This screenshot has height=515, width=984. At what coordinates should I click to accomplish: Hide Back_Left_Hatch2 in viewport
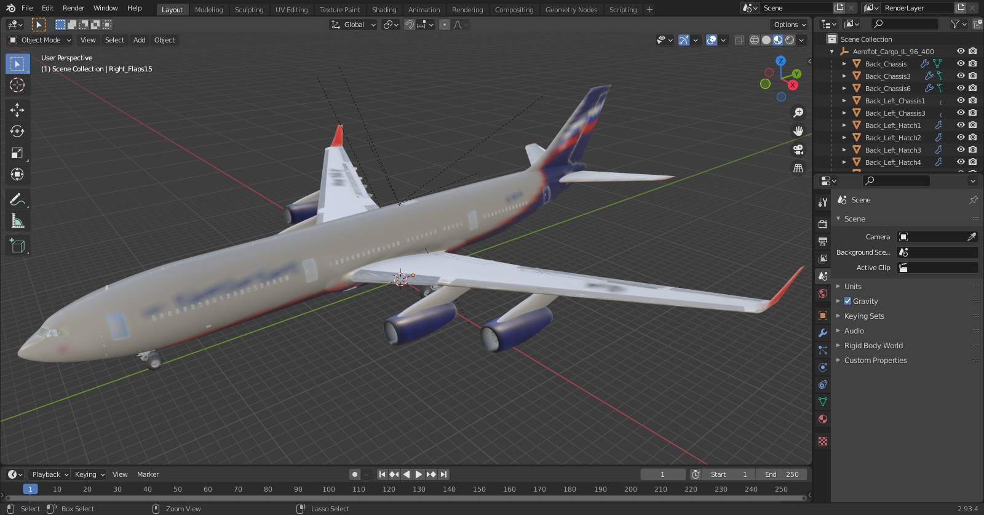(961, 137)
